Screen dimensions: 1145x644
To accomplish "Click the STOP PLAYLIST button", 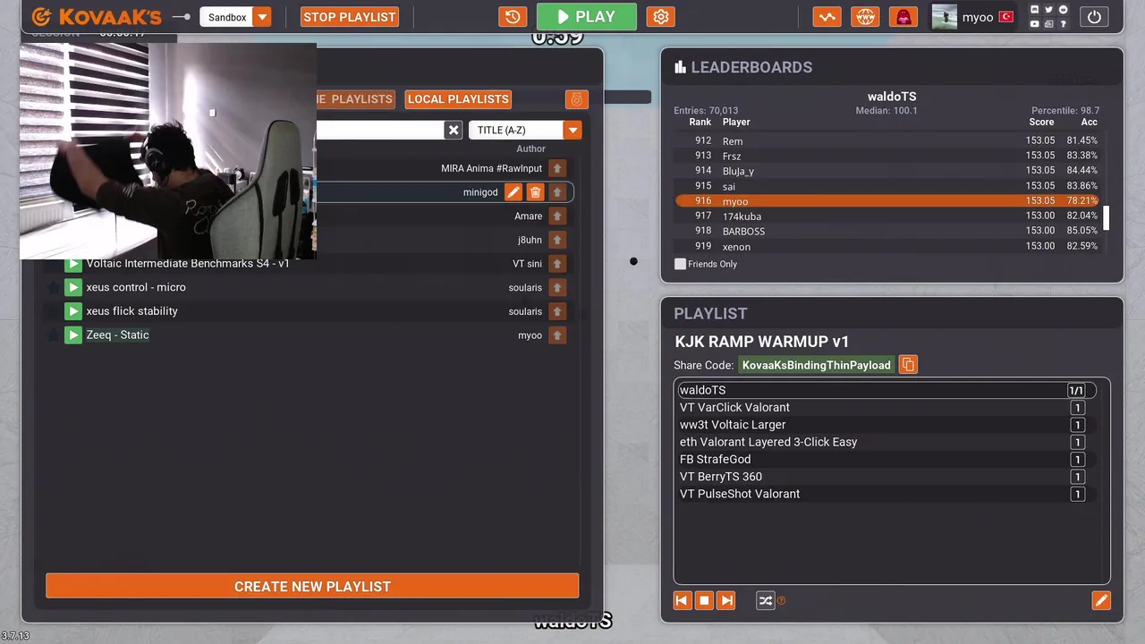I will (x=350, y=17).
